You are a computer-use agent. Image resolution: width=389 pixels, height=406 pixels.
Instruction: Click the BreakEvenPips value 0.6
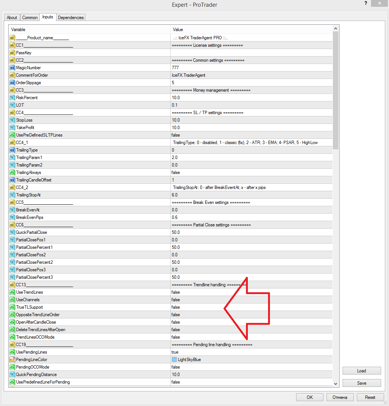pos(174,217)
